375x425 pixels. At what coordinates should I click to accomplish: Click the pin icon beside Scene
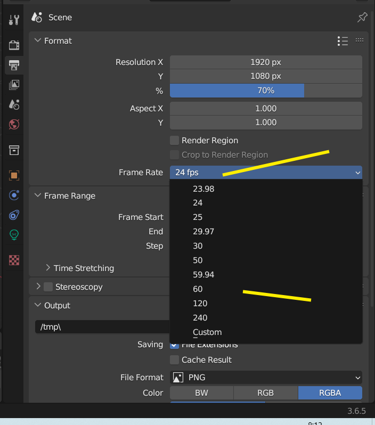(362, 18)
